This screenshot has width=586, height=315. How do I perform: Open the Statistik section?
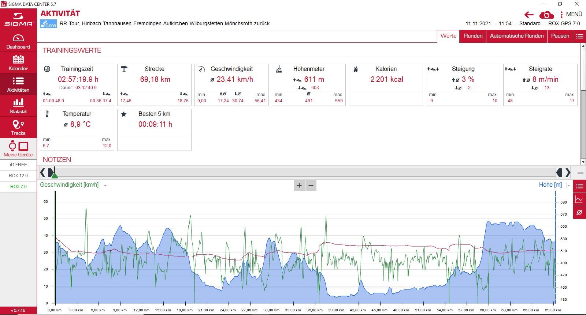tap(18, 106)
